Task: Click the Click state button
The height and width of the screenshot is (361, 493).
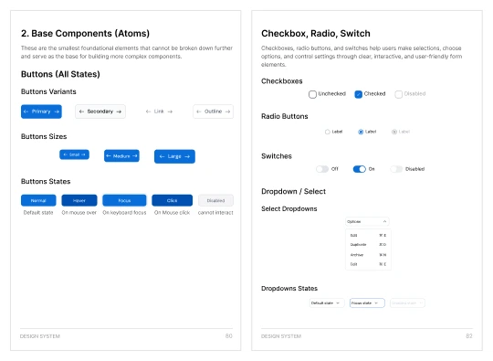Action: pos(172,200)
